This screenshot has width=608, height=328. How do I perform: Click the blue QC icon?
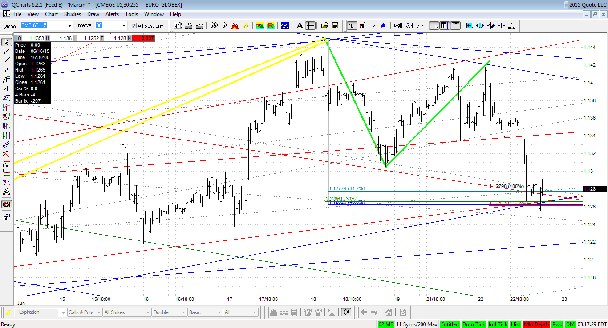[285, 26]
